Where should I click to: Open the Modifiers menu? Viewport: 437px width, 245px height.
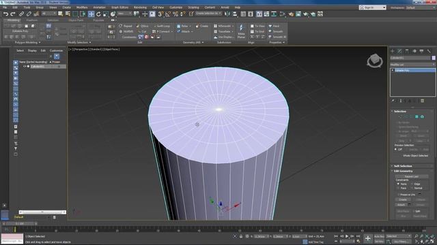(82, 7)
